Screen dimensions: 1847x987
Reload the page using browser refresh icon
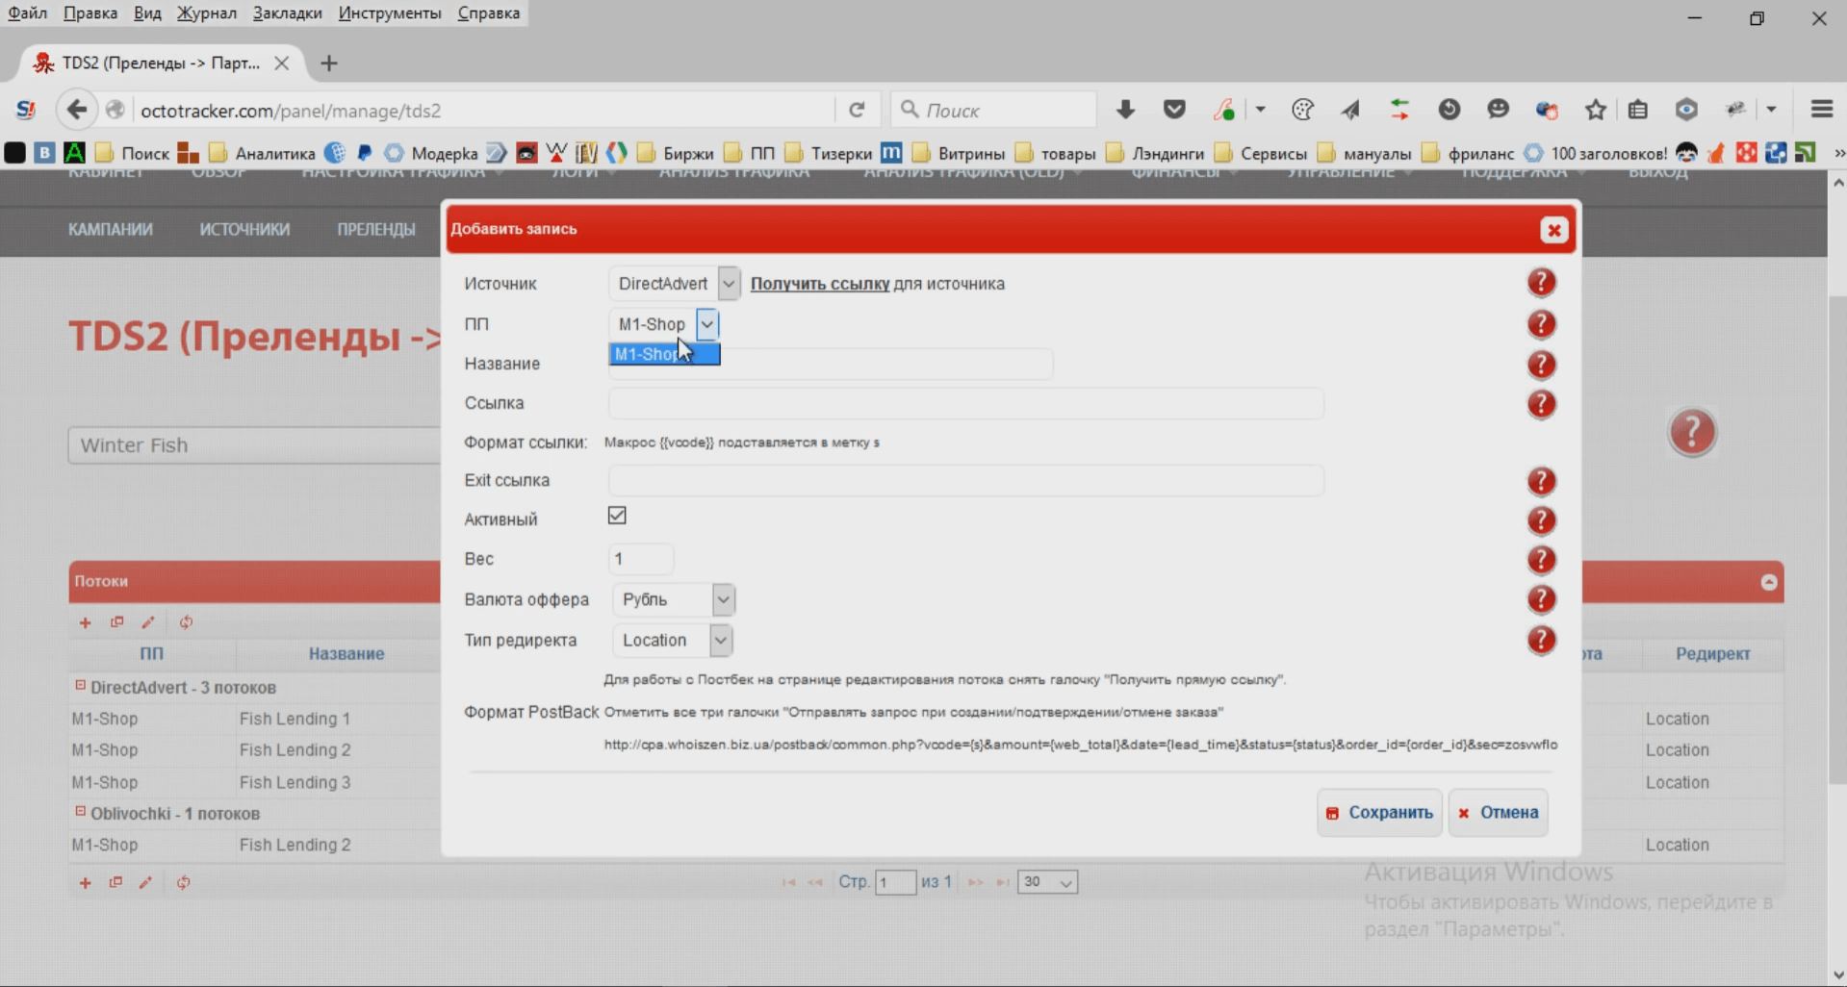857,110
